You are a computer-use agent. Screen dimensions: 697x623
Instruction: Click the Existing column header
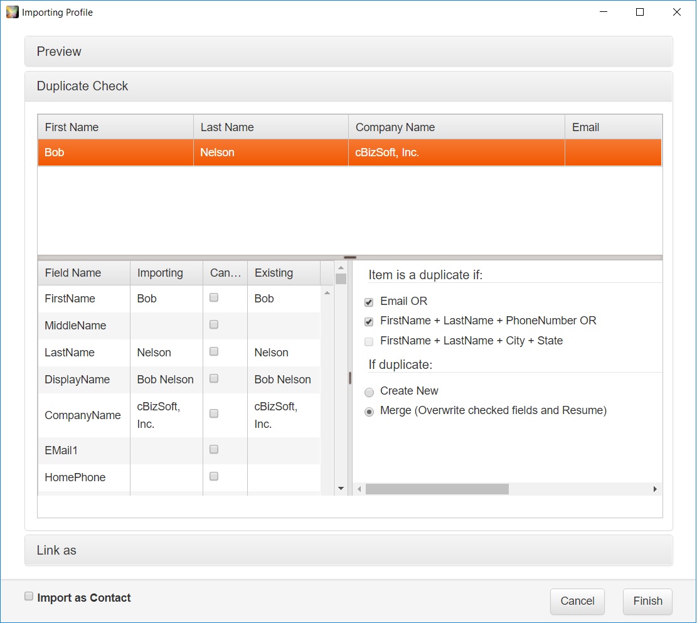coord(284,273)
